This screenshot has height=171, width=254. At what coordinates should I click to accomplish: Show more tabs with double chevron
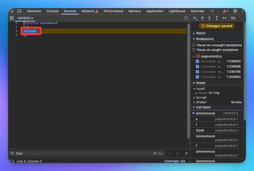pos(212,11)
